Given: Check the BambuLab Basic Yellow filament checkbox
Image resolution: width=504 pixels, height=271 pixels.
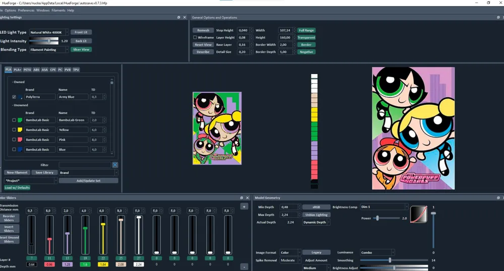Looking at the screenshot, I should click(x=14, y=130).
